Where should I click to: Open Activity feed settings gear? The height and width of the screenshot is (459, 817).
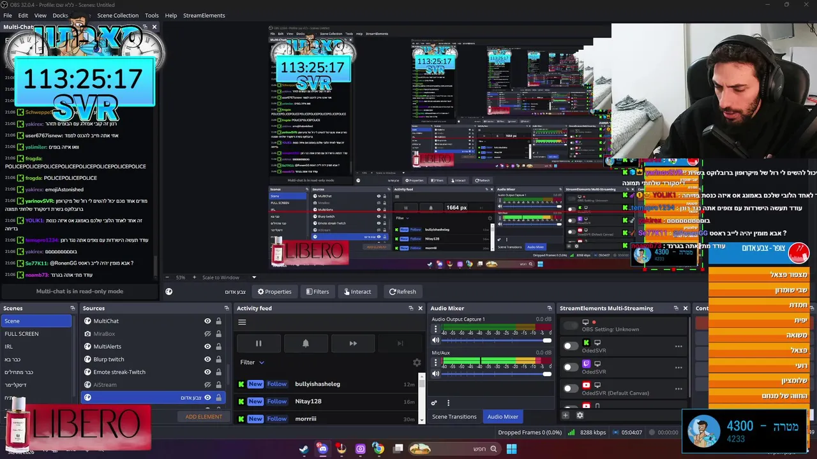click(x=417, y=362)
